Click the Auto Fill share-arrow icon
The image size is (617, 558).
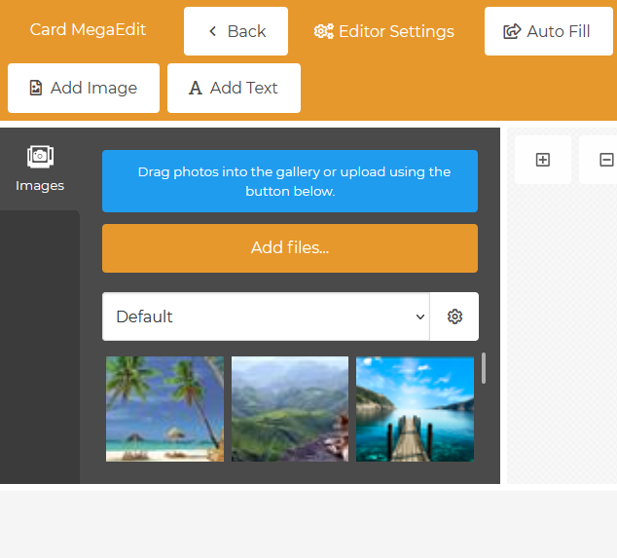click(x=512, y=32)
